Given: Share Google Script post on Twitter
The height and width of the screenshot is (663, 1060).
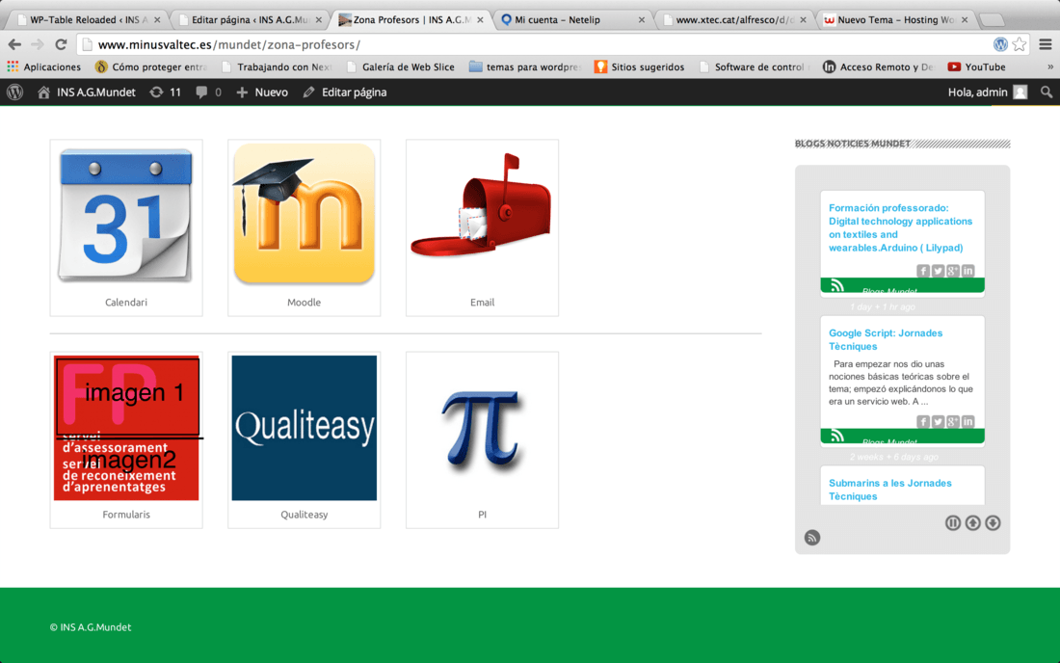Looking at the screenshot, I should tap(938, 422).
